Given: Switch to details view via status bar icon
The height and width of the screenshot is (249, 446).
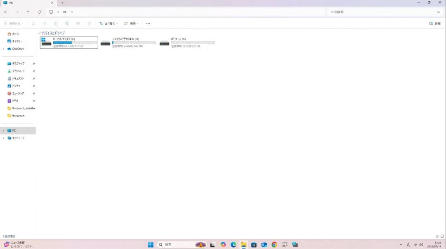Looking at the screenshot, I should point(437,236).
